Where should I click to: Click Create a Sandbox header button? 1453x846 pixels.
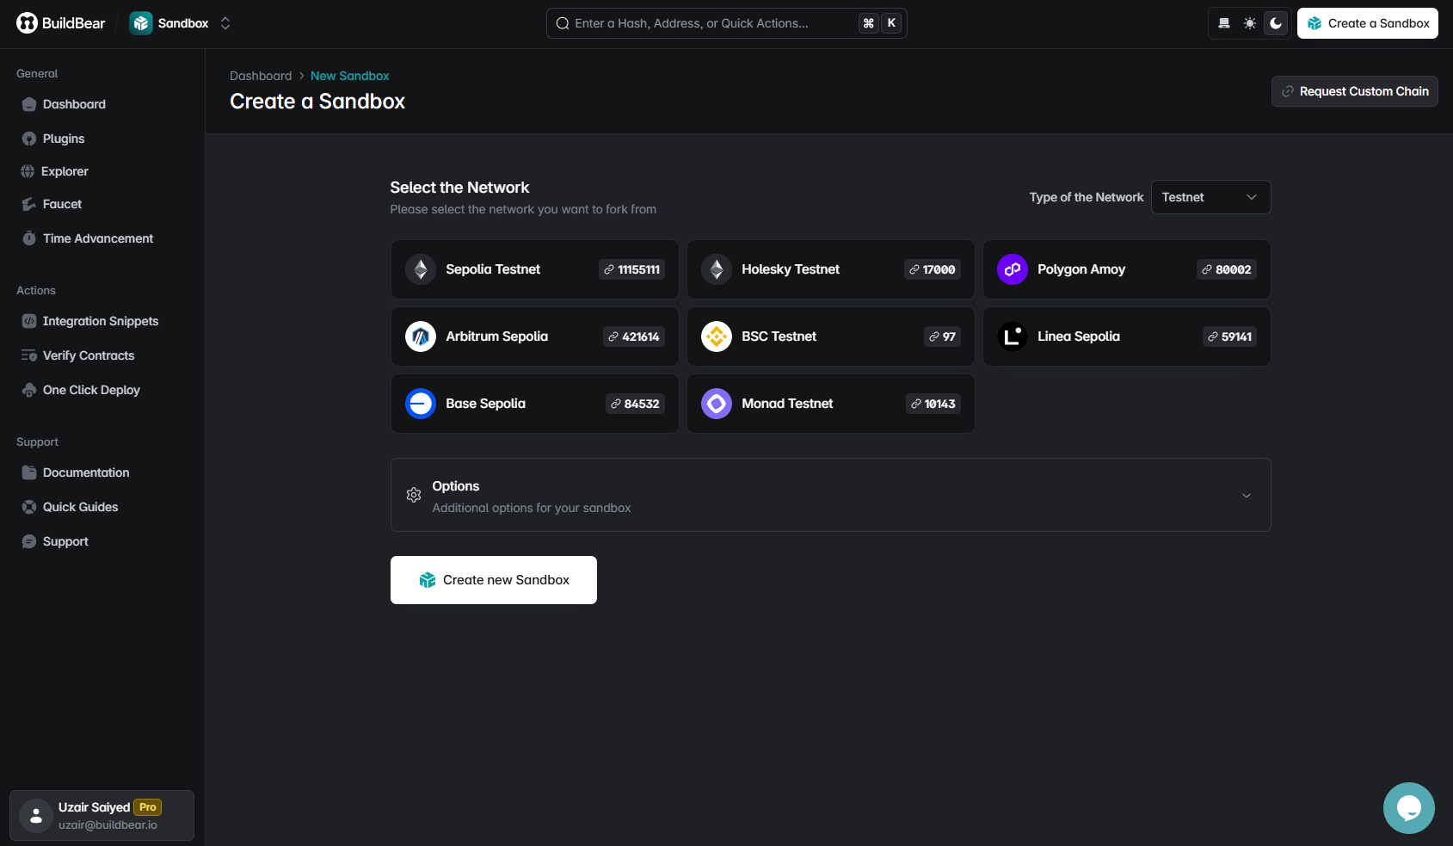1367,23
